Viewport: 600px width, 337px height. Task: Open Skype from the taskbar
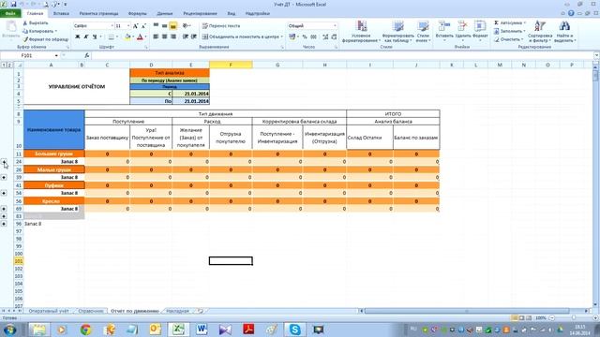click(294, 329)
